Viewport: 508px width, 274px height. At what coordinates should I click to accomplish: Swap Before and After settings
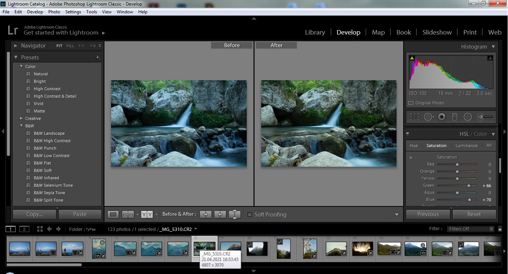[235, 214]
